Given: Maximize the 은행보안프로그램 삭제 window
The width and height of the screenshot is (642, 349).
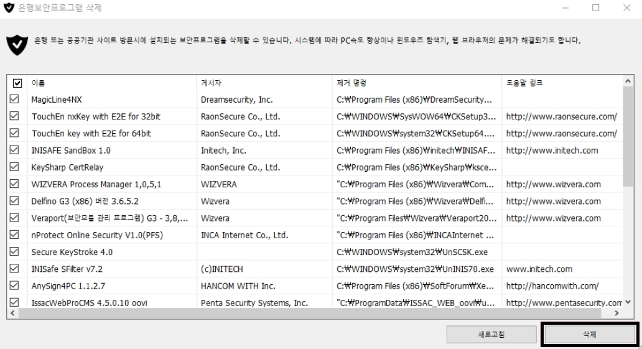Looking at the screenshot, I should click(x=596, y=8).
